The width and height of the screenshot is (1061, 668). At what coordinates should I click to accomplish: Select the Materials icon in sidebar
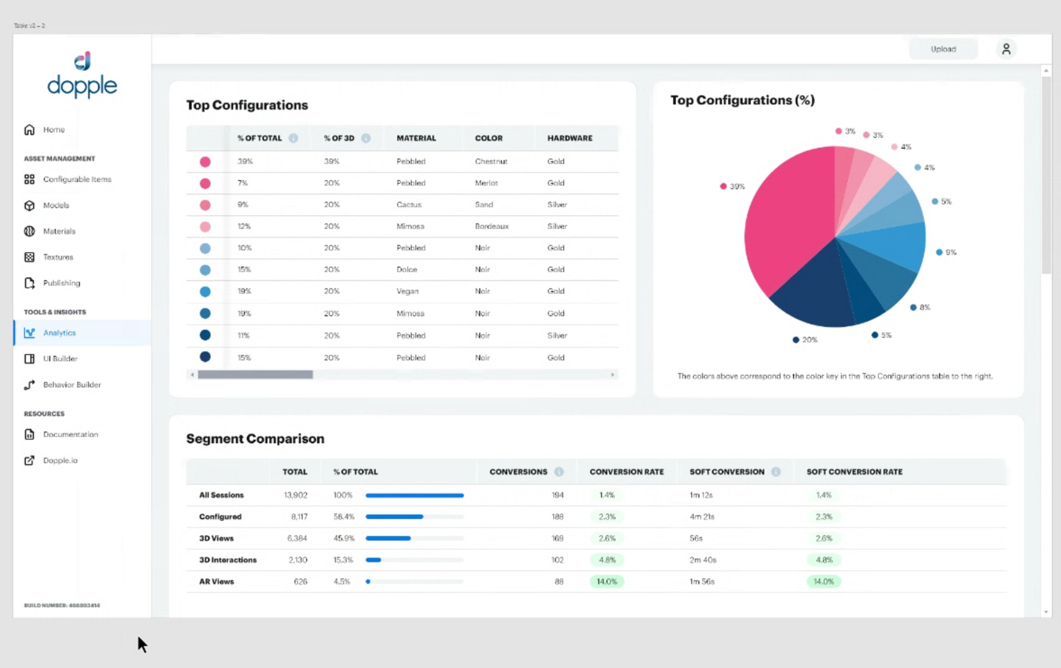30,231
